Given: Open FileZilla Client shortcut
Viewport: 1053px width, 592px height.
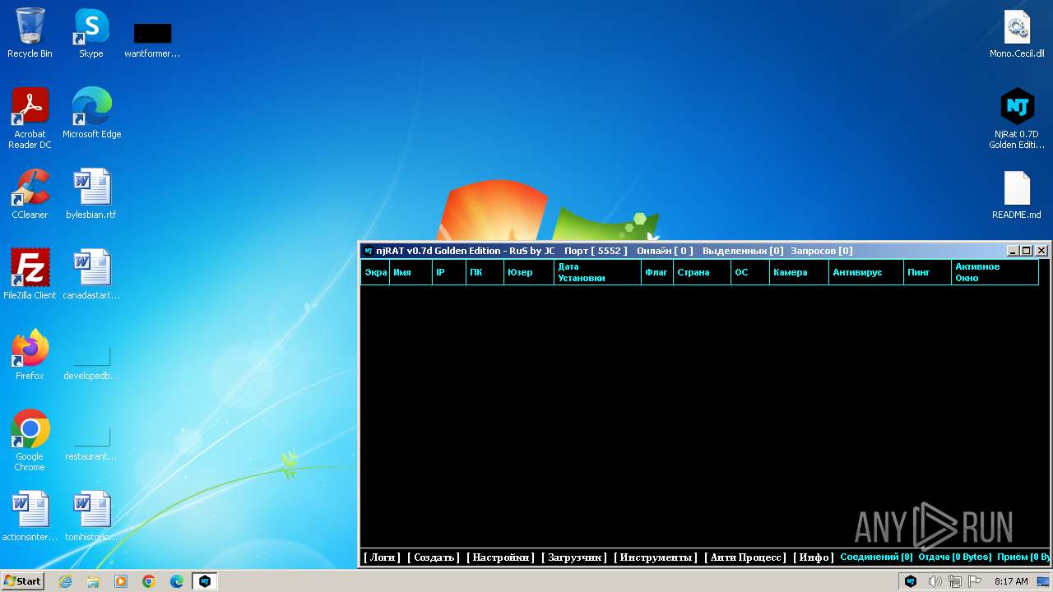Looking at the screenshot, I should pyautogui.click(x=30, y=275).
